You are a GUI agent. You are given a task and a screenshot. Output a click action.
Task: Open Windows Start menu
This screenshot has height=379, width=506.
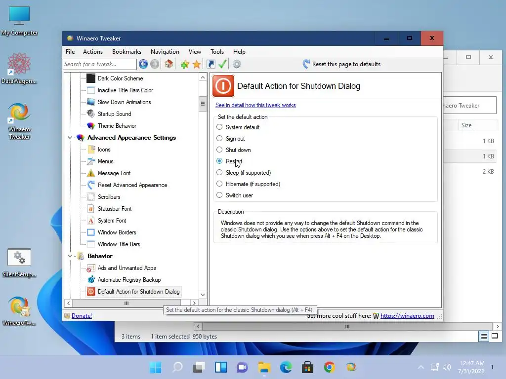[x=155, y=367]
